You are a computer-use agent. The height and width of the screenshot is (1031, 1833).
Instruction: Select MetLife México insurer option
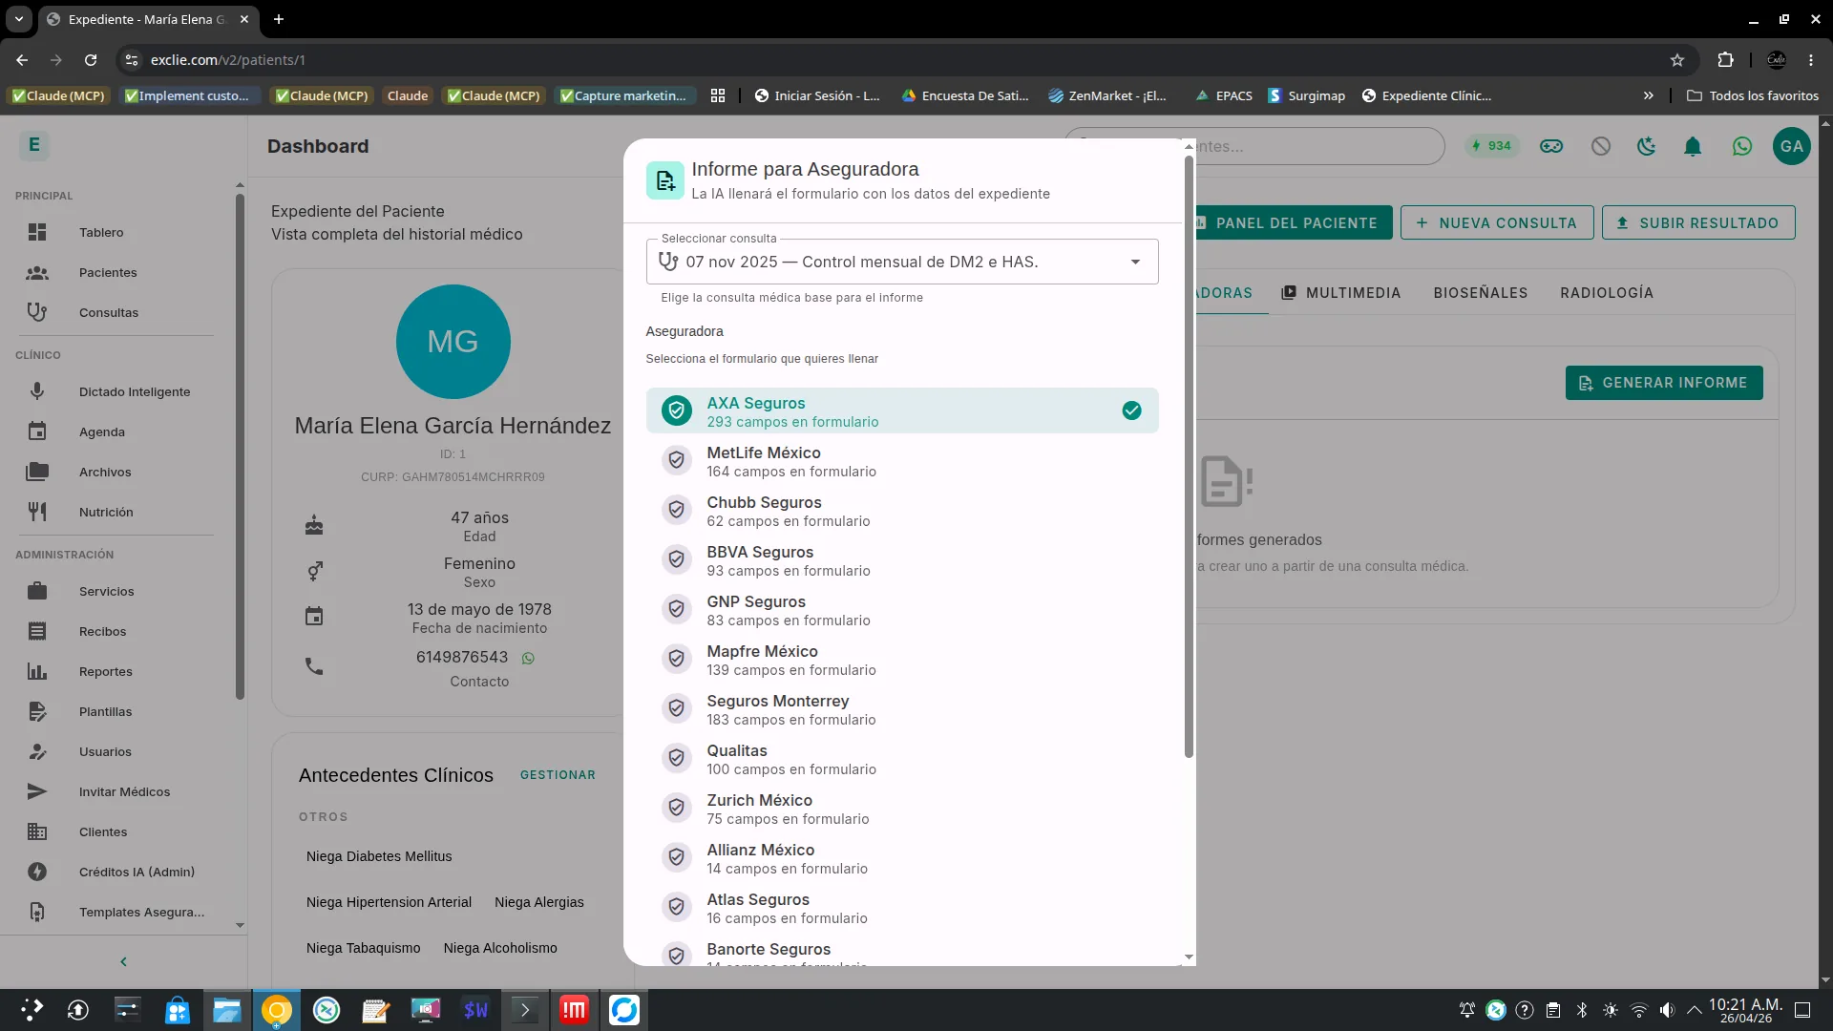pyautogui.click(x=902, y=461)
